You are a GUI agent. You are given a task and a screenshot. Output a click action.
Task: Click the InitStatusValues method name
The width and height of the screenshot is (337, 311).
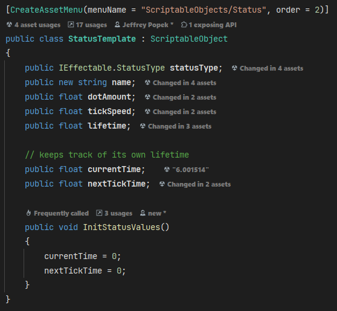121,227
